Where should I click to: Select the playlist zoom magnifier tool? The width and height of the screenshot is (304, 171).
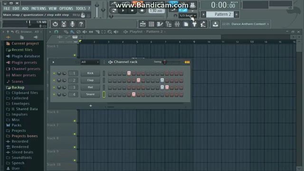110,32
